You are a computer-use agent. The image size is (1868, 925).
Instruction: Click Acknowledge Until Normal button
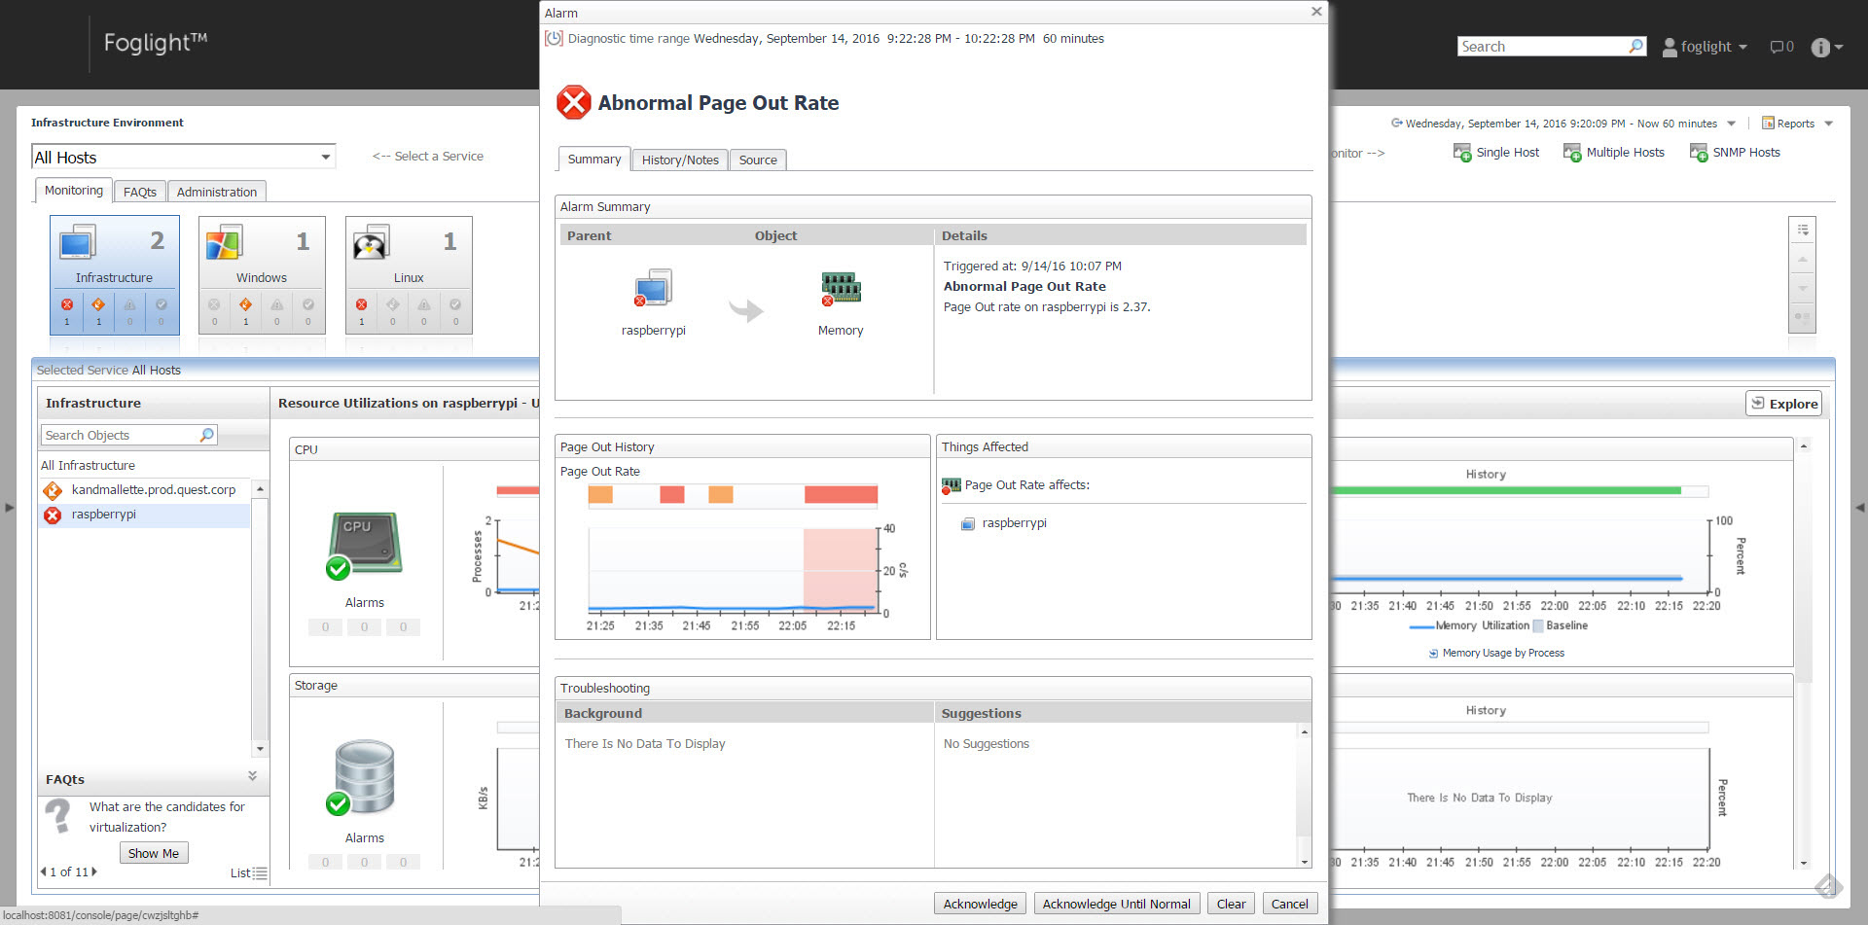[x=1116, y=904]
